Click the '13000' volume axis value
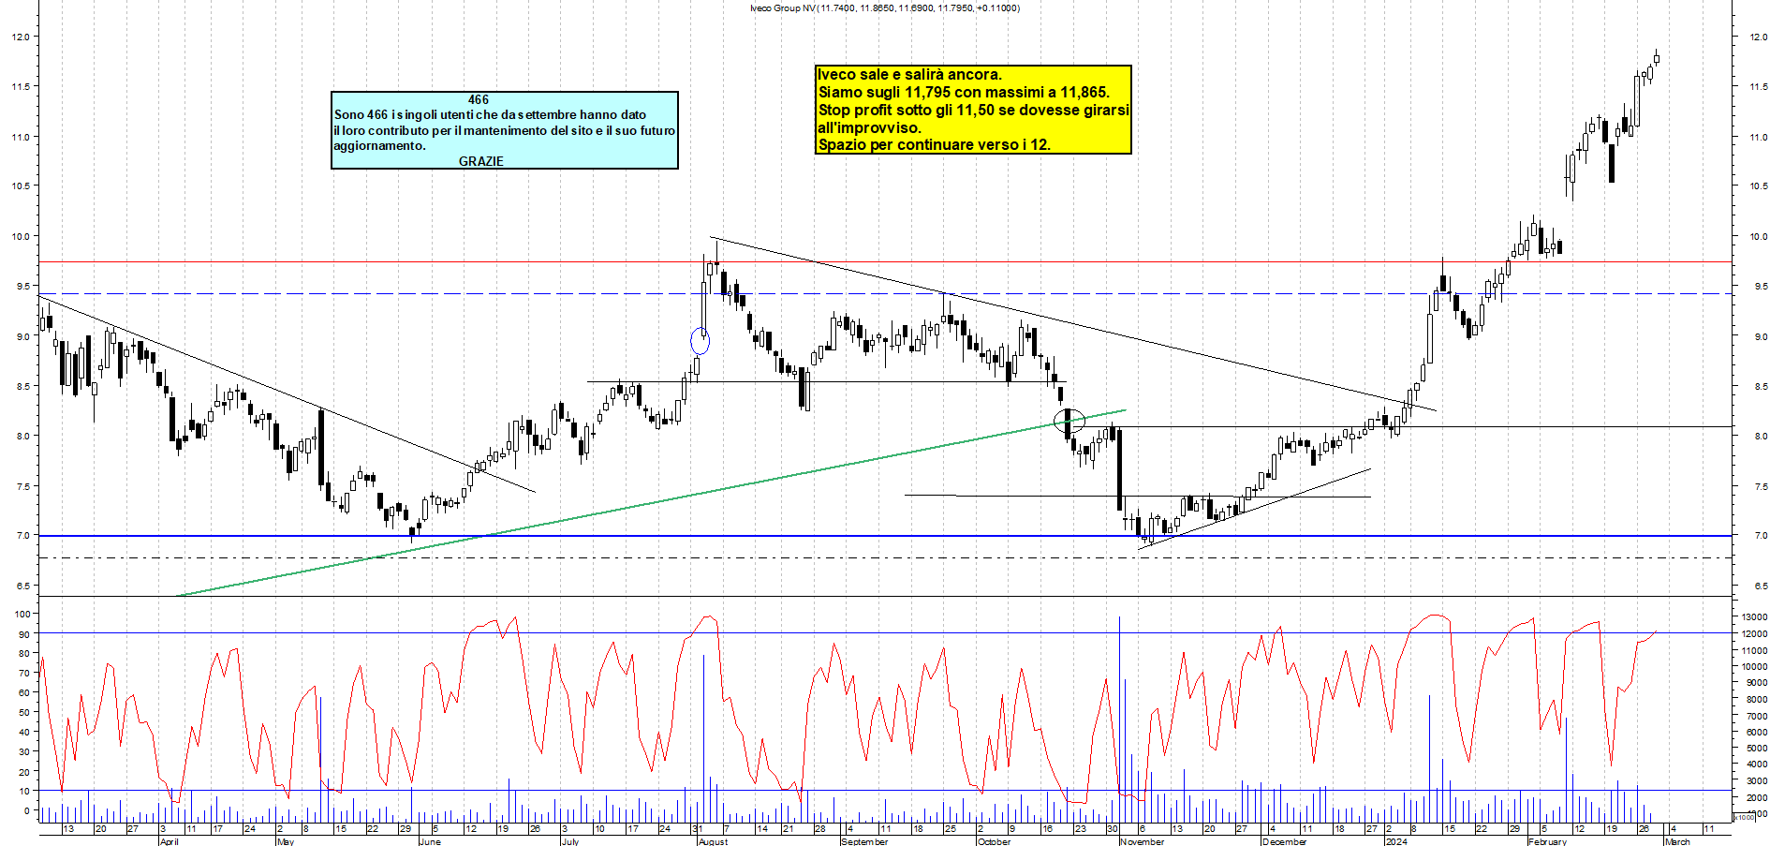The width and height of the screenshot is (1770, 846). 1754,617
